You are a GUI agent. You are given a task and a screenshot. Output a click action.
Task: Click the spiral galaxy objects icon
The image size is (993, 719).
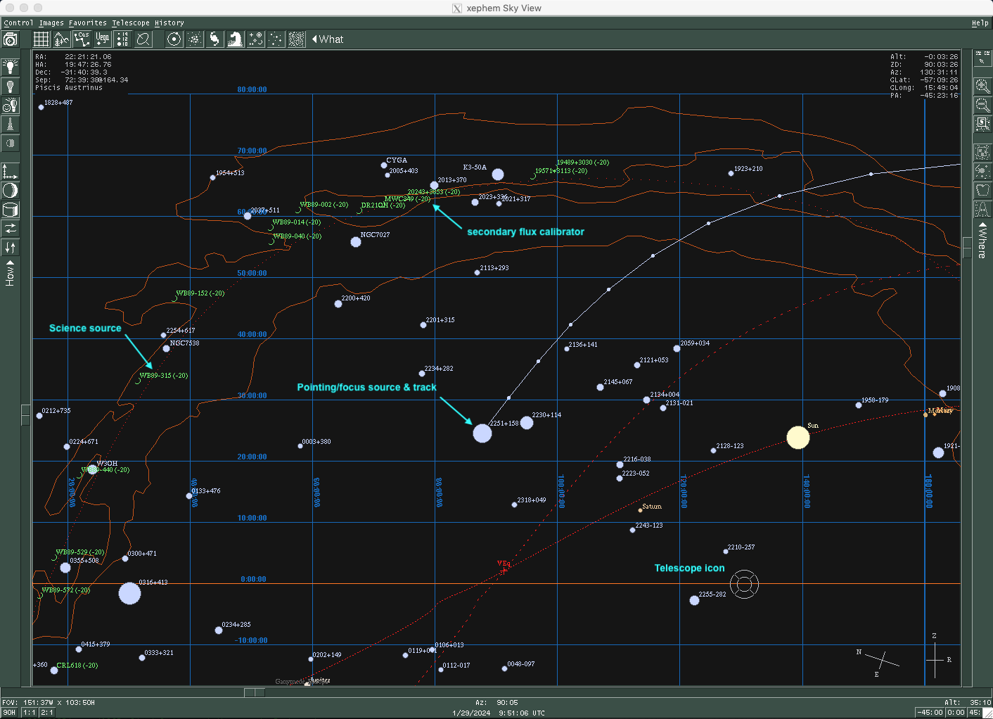coord(215,39)
